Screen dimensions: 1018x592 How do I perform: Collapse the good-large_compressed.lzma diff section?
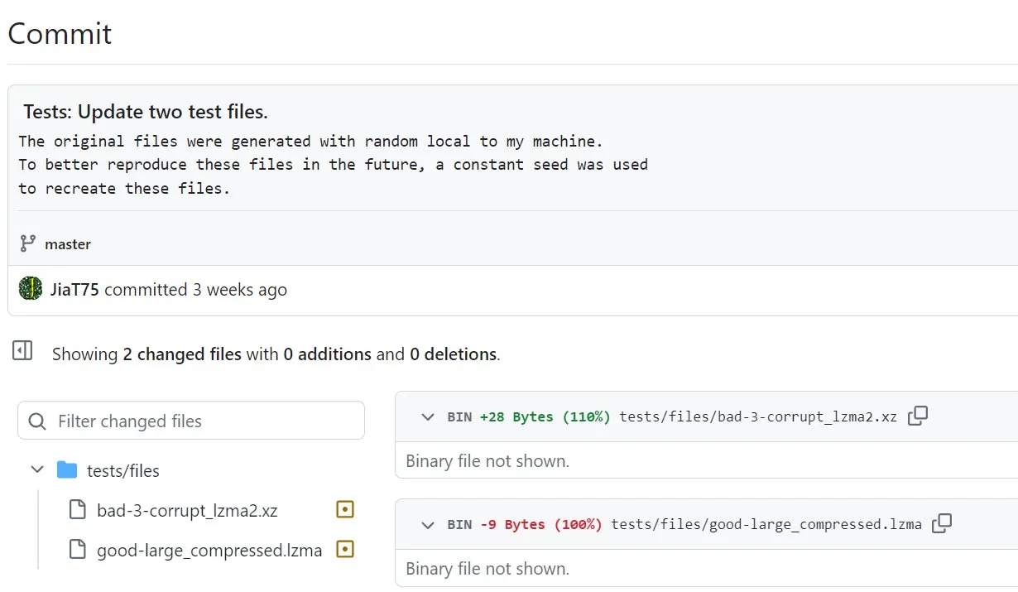click(x=428, y=524)
